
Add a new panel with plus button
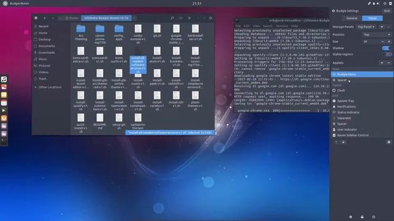pyautogui.click(x=382, y=27)
